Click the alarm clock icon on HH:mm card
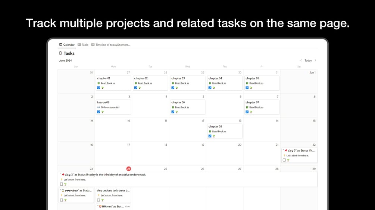Image resolution: width=375 pixels, height=210 pixels. tap(100, 207)
